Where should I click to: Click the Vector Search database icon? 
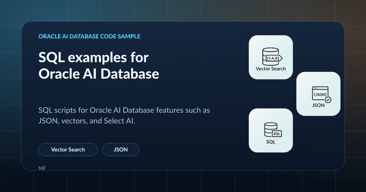click(x=272, y=56)
